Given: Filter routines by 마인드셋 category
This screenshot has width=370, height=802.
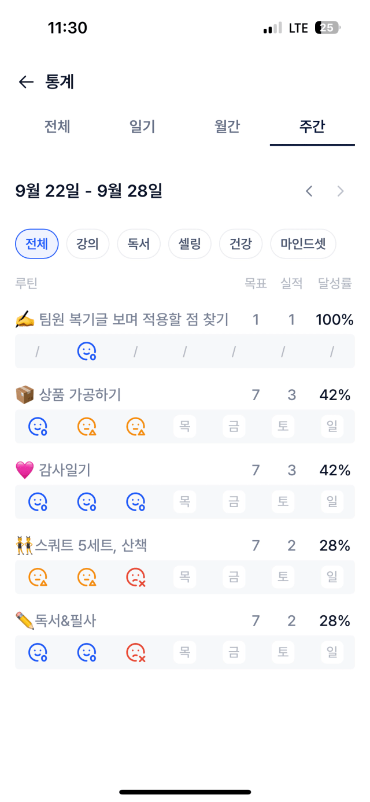Looking at the screenshot, I should [x=303, y=244].
